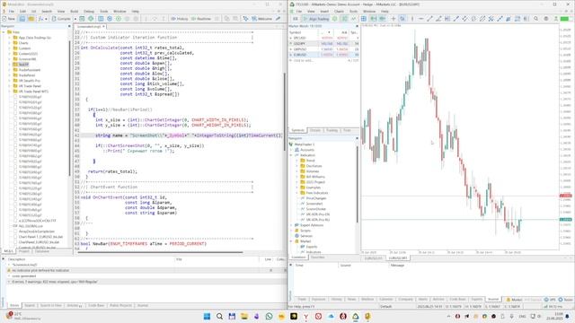The image size is (575, 323).
Task: Click the chart grid icon in MetaTrader toolbar
Action: [364, 19]
